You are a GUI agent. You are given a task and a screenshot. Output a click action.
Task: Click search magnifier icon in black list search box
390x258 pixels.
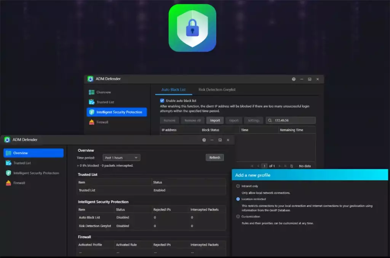[x=270, y=120]
